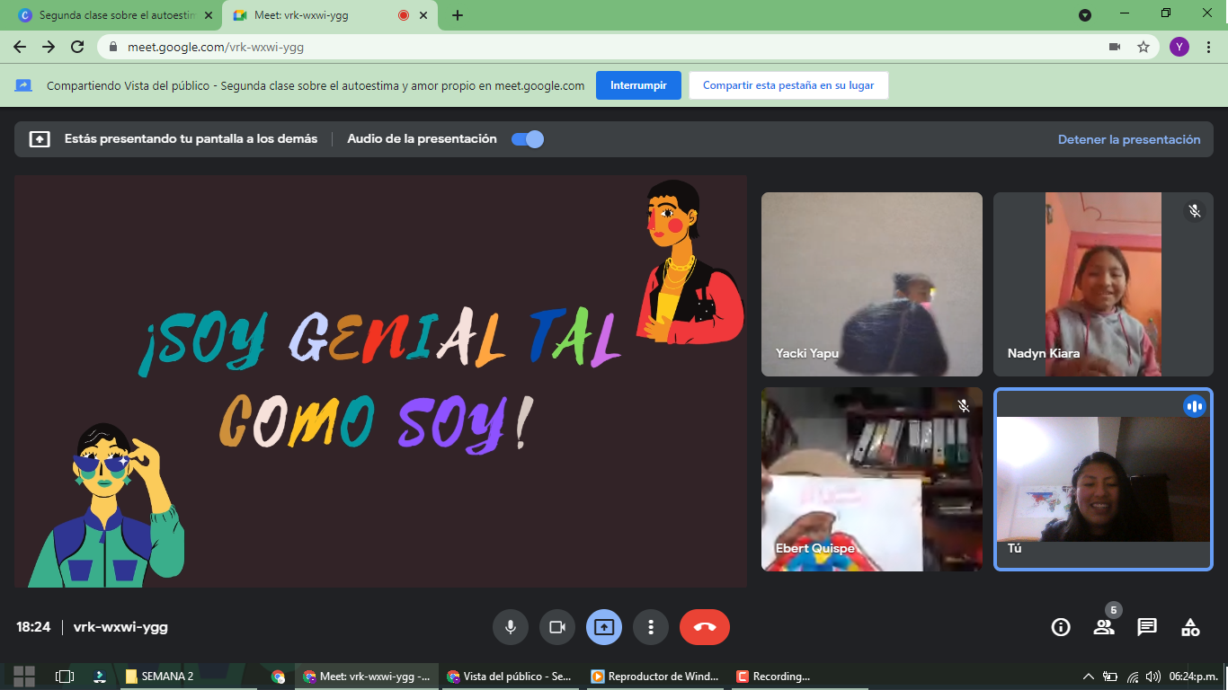Show hidden system tray icons
The height and width of the screenshot is (690, 1228).
1088,677
